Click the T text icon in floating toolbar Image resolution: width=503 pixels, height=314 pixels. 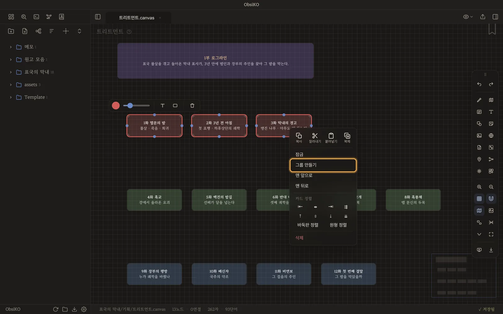(163, 106)
